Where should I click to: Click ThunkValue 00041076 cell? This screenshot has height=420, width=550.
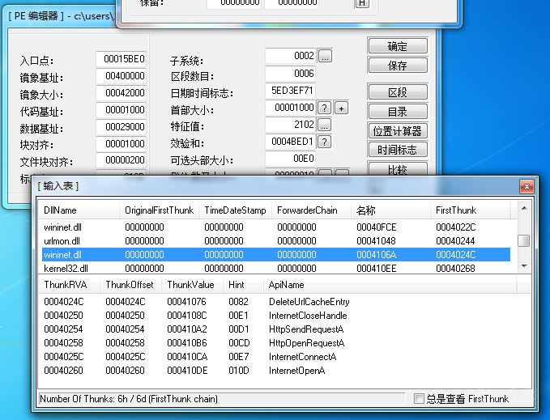[x=186, y=302]
